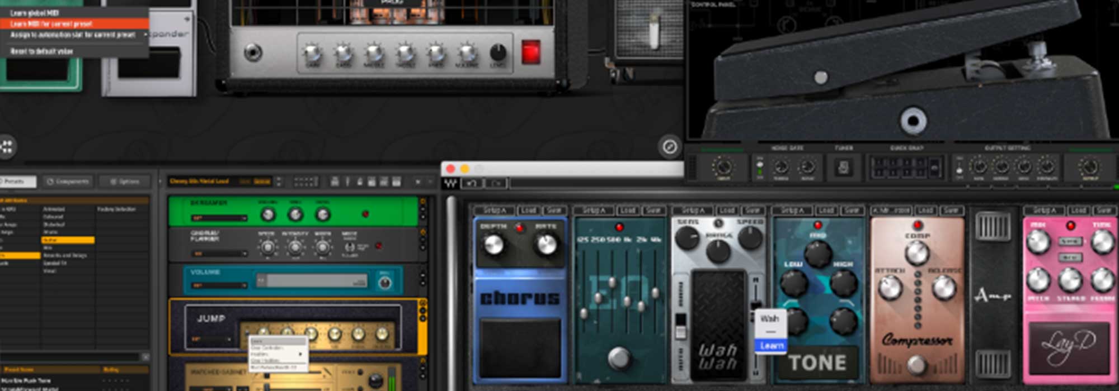Image resolution: width=1119 pixels, height=391 pixels.
Task: Click the Waves toolbar undo arrow
Action: (x=471, y=183)
